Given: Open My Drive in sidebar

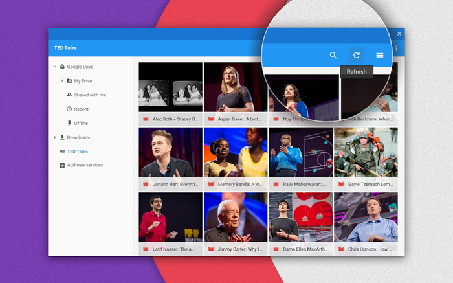Looking at the screenshot, I should pos(83,81).
